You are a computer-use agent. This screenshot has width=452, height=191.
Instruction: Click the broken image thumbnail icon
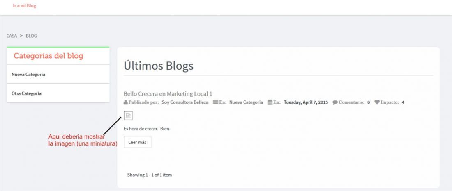coord(128,115)
